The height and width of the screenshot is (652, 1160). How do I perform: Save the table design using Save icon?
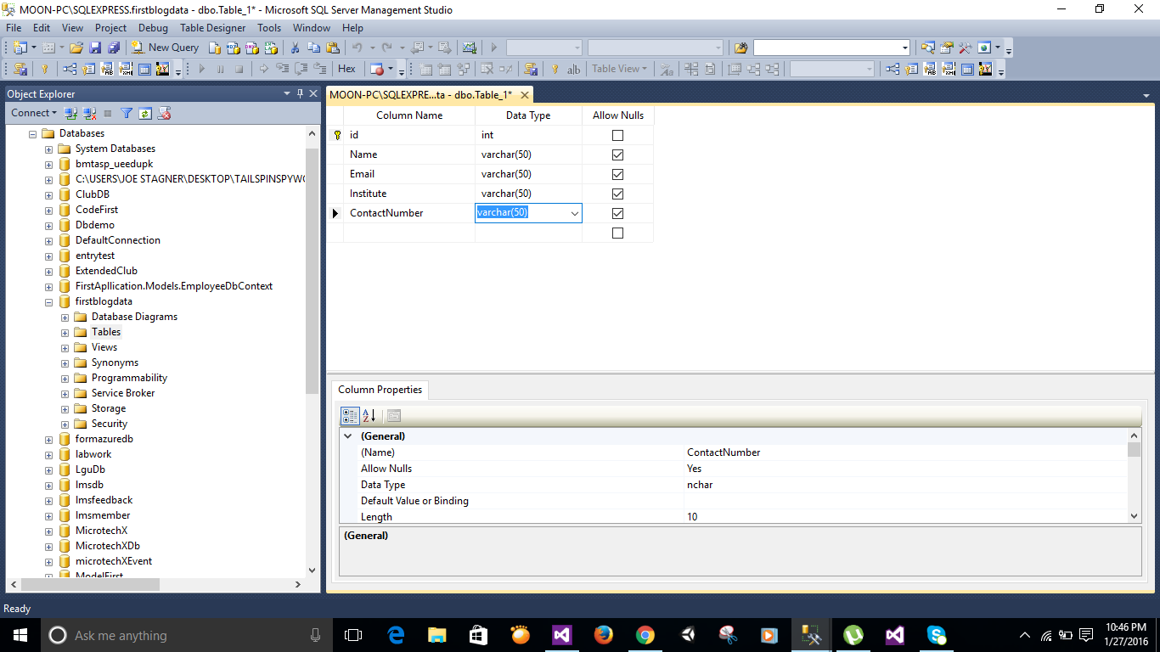93,48
